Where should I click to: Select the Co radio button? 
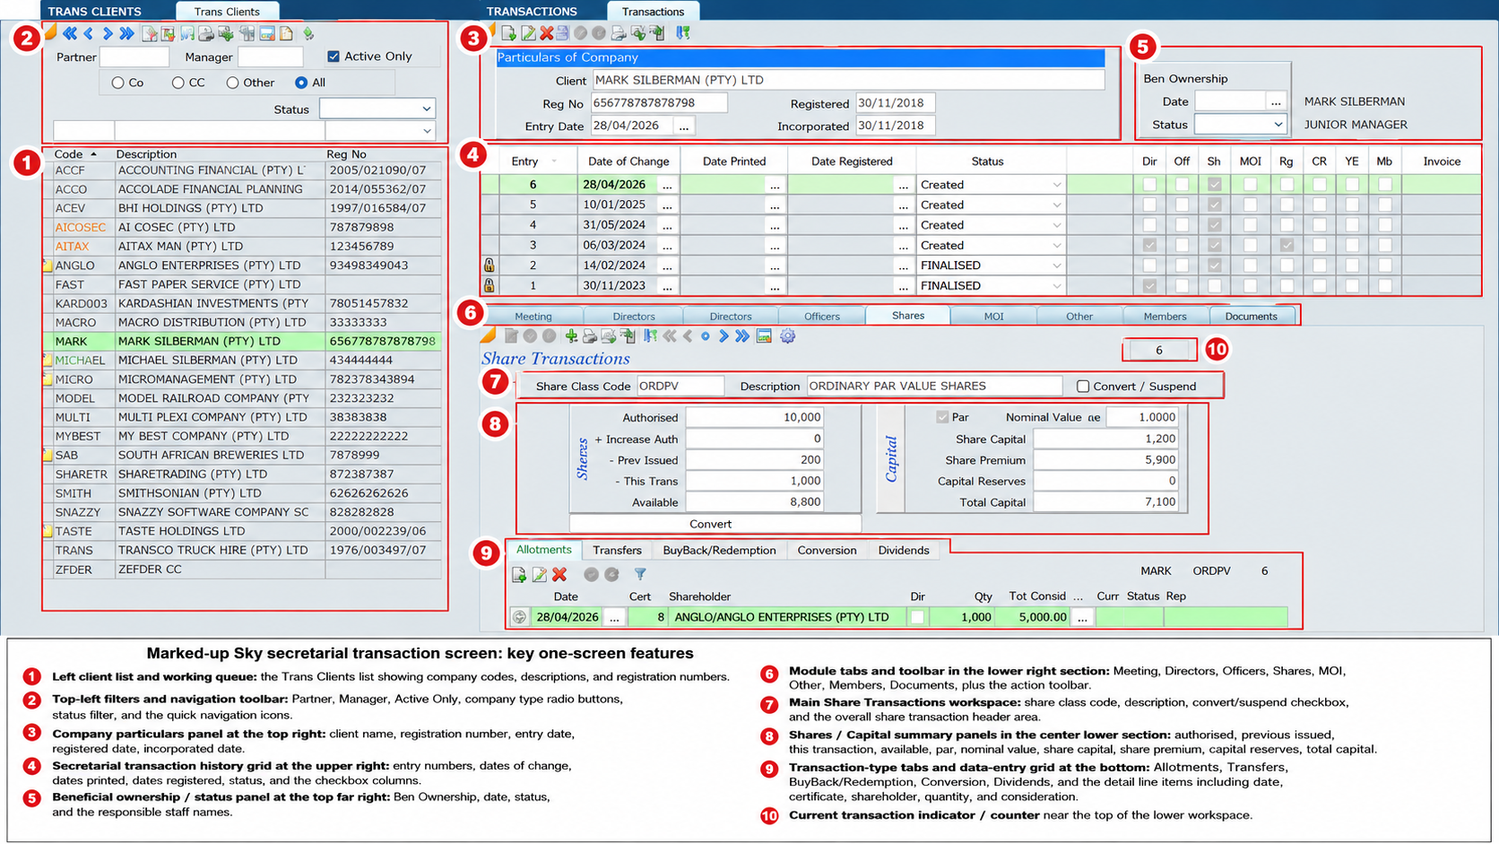tap(117, 83)
